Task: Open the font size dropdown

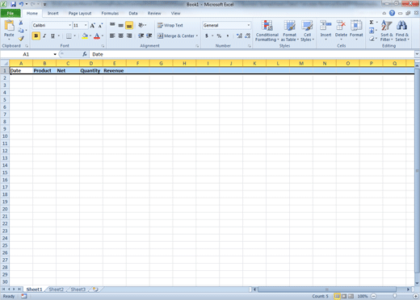Action: [x=86, y=25]
